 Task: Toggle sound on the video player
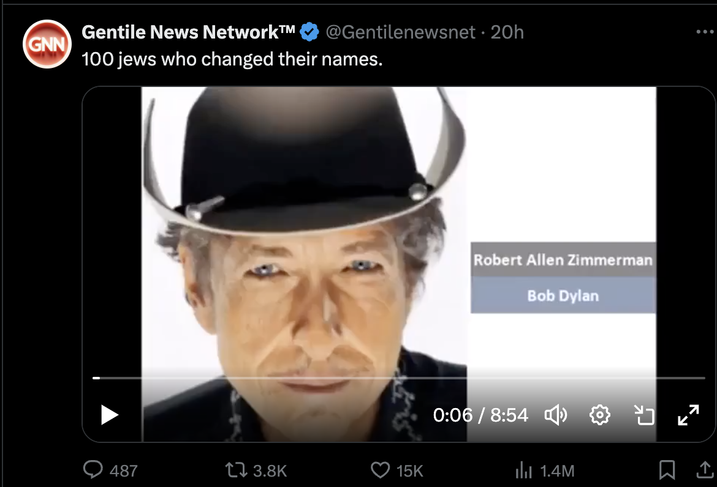pos(556,415)
